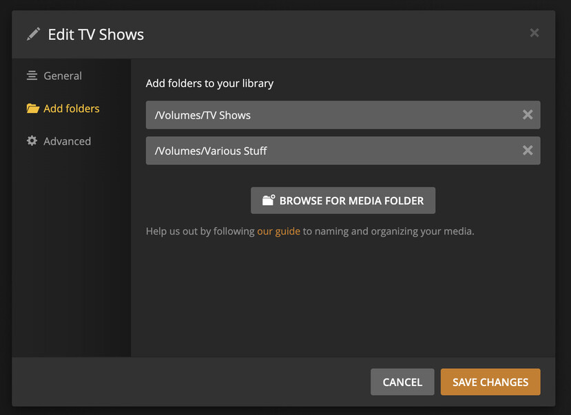Click 'Add folders to your library' heading

click(209, 84)
